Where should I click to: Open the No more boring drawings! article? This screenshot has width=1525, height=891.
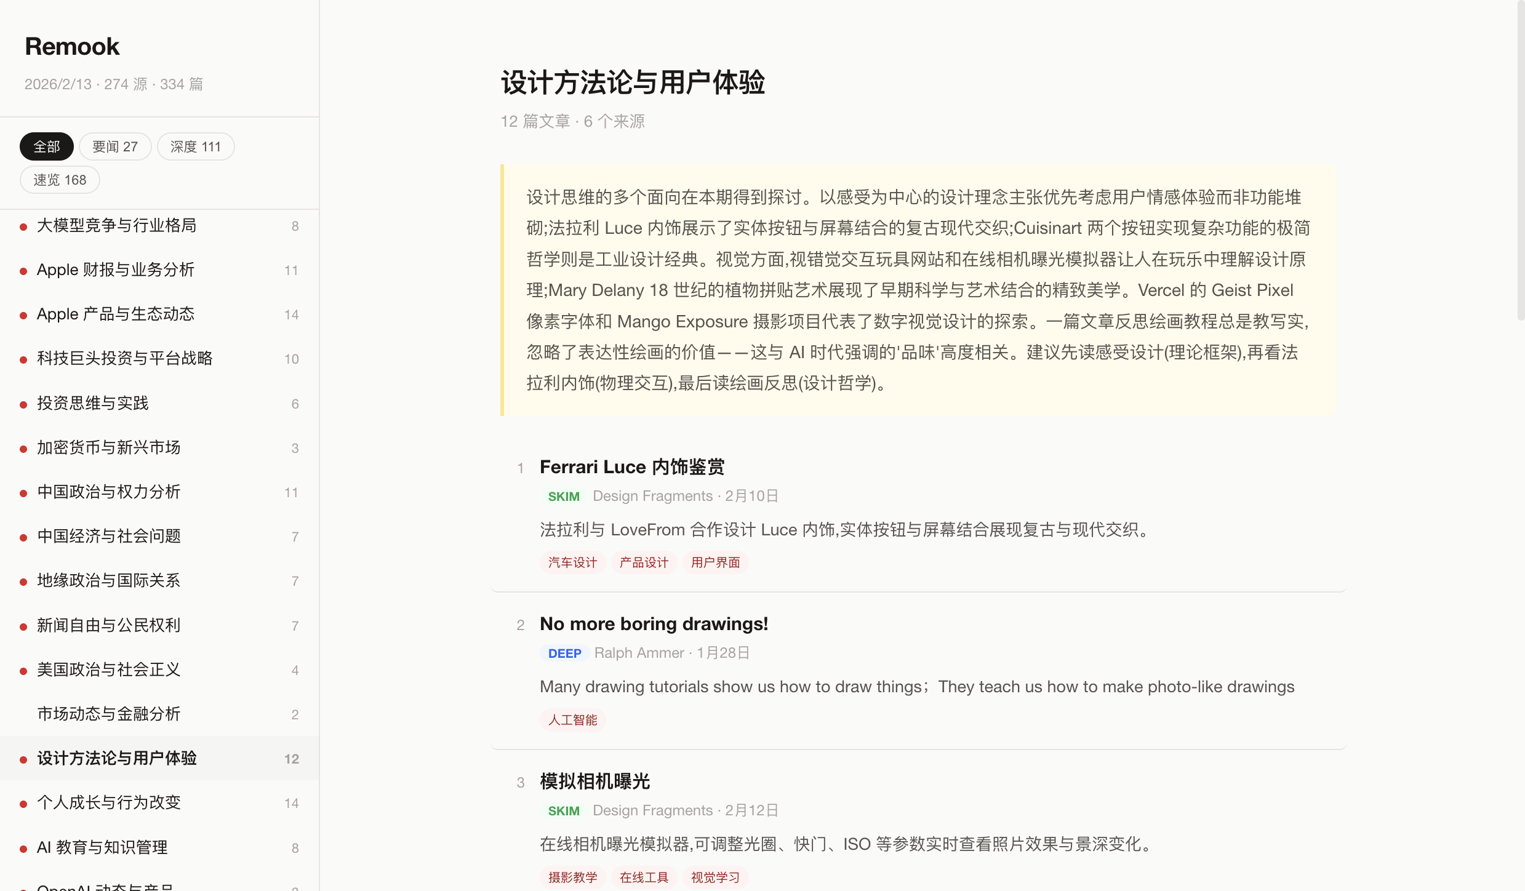(654, 624)
